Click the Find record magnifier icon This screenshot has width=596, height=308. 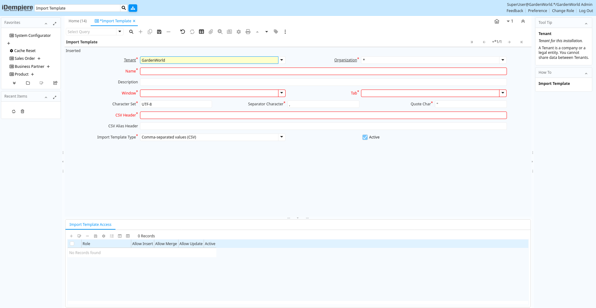[131, 32]
